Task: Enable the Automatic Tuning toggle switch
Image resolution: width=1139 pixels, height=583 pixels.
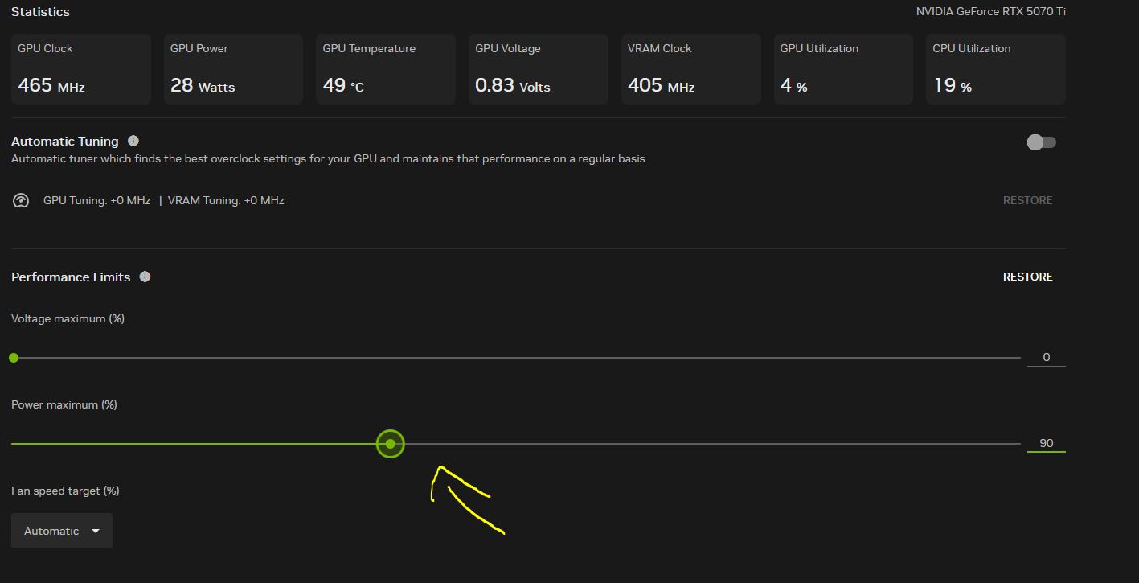Action: pyautogui.click(x=1042, y=142)
